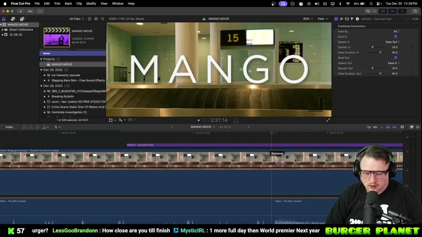The height and width of the screenshot is (237, 422).
Task: Toggle the Inspector panel visibility button
Action: 402,11
